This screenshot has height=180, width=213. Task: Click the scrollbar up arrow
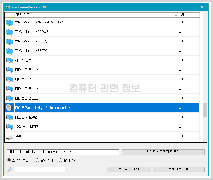[205, 15]
